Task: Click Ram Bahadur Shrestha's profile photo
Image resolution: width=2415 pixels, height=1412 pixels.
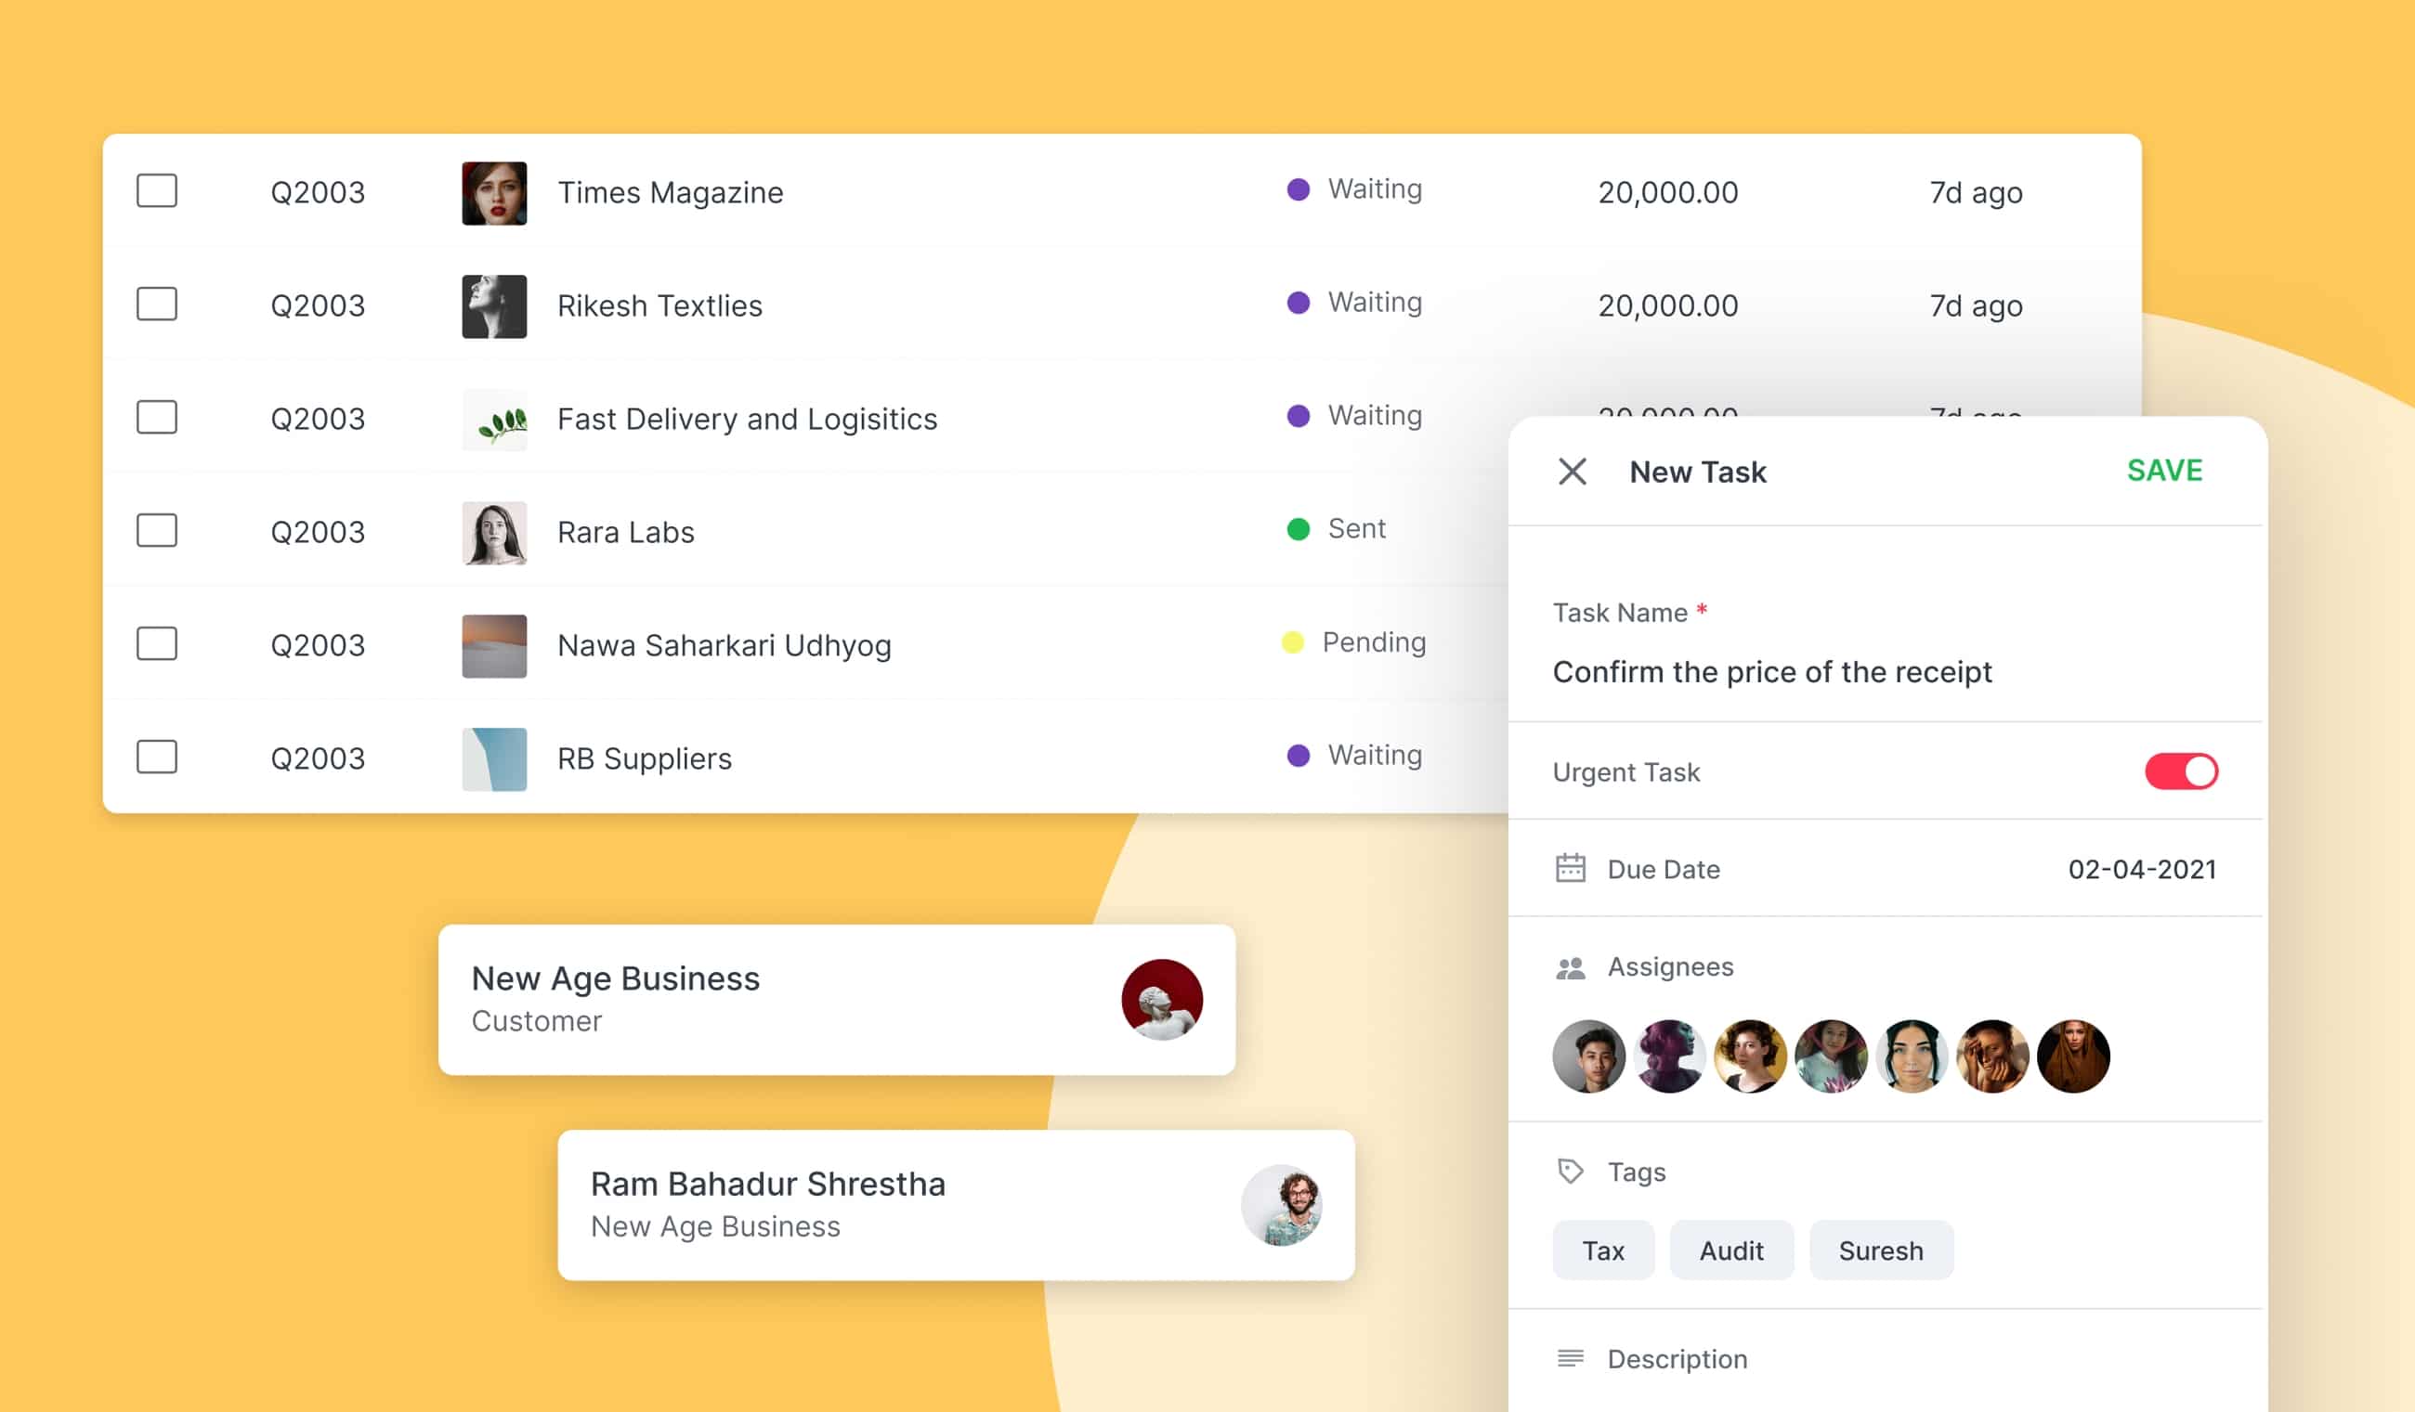Action: point(1281,1204)
